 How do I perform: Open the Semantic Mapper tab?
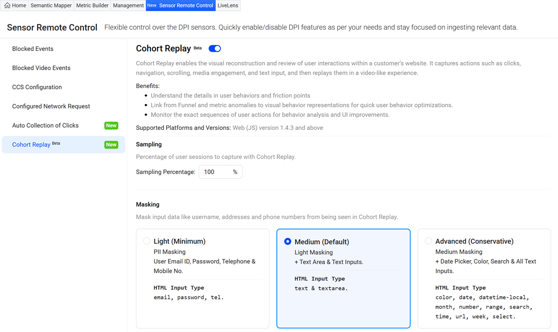coord(51,6)
